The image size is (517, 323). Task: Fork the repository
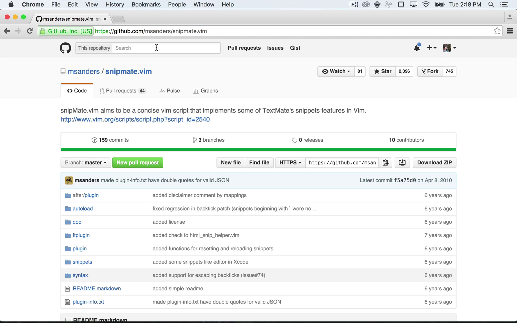coord(430,71)
